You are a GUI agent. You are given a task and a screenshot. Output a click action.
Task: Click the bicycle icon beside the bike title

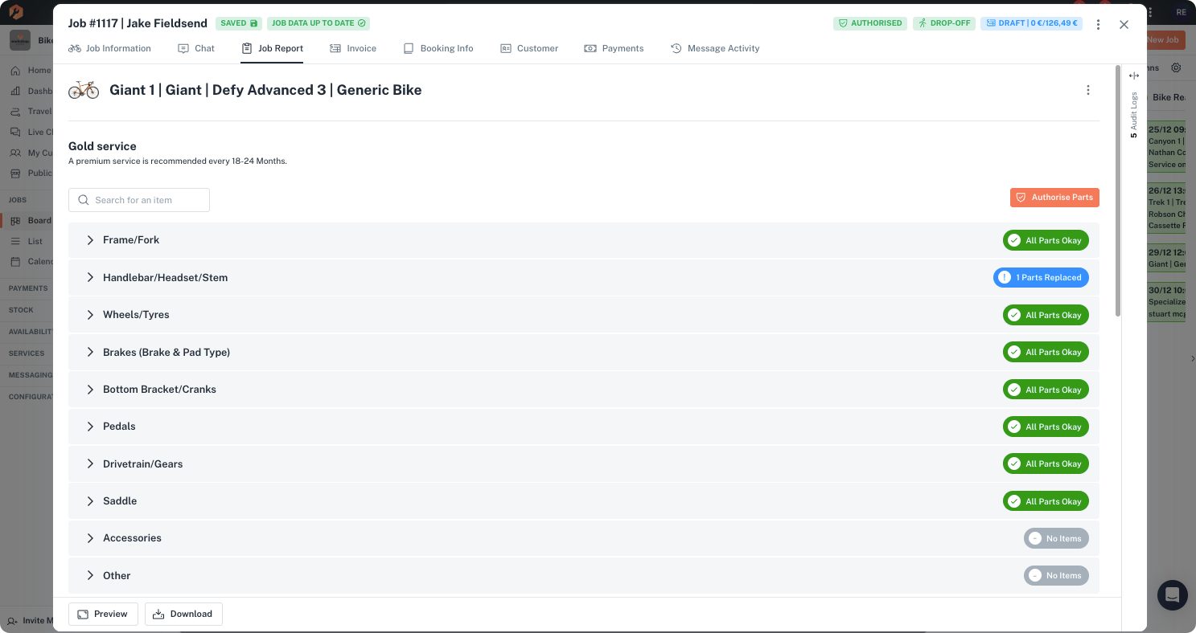[84, 90]
